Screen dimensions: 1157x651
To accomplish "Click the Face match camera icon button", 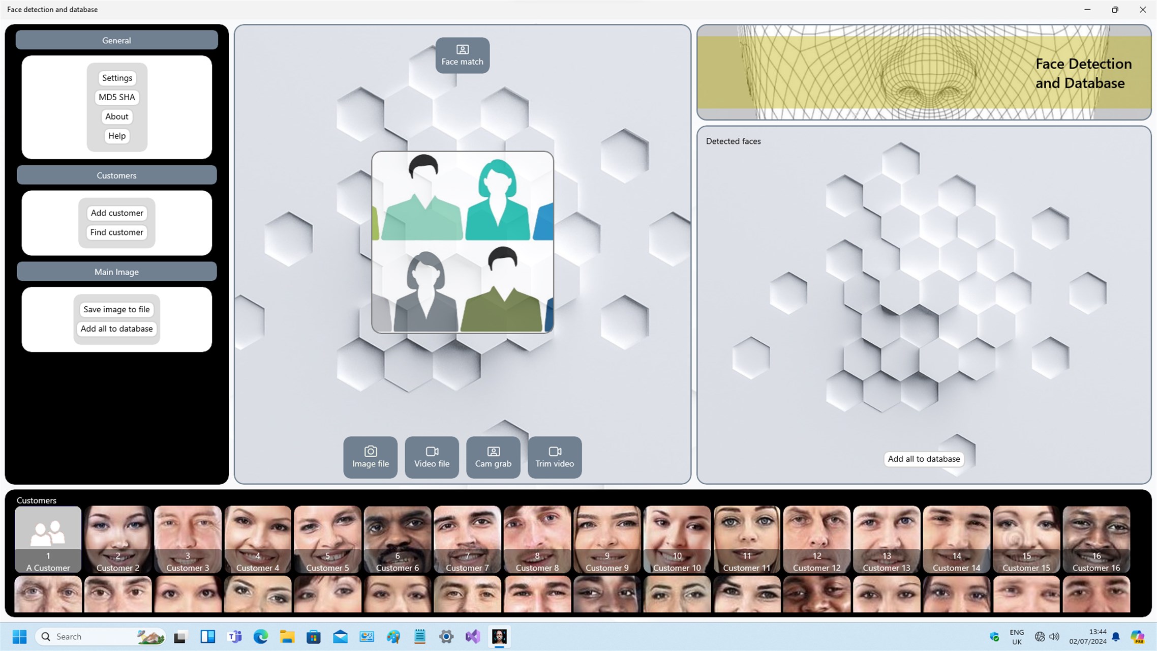I will point(462,55).
